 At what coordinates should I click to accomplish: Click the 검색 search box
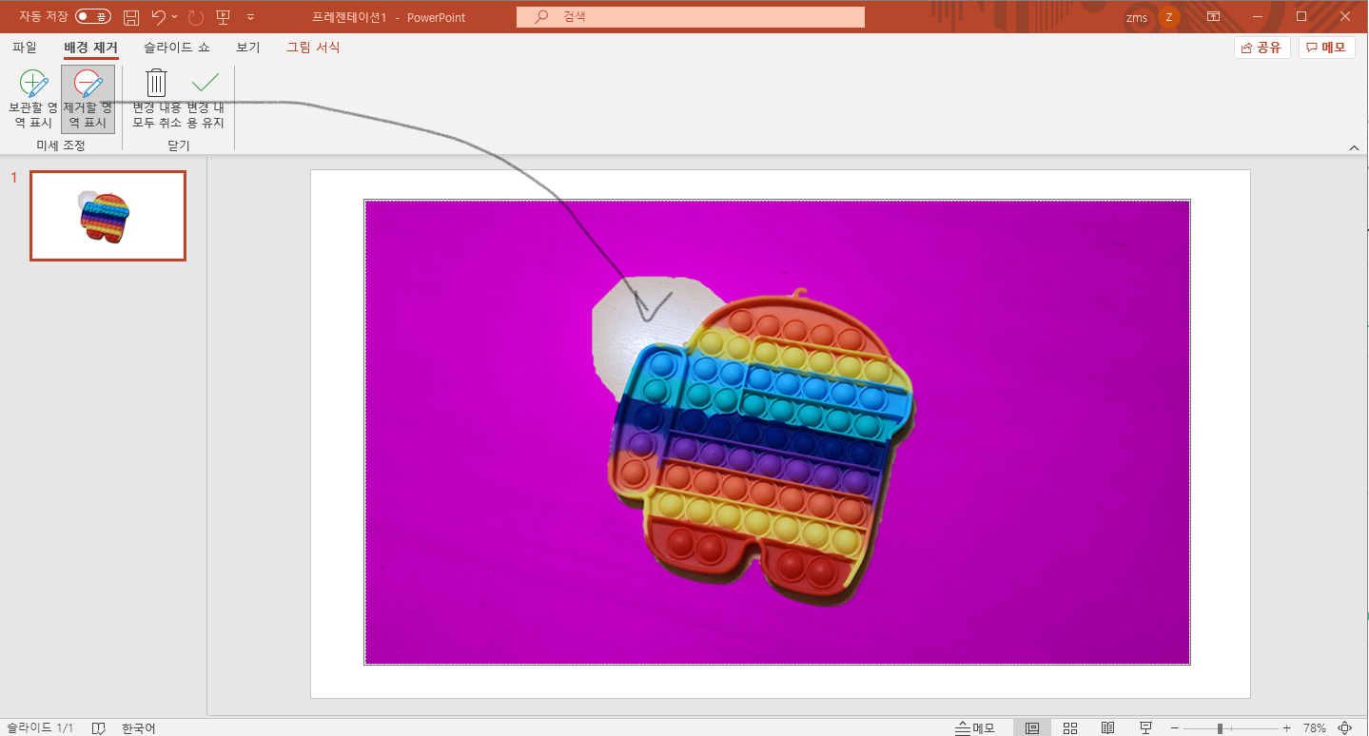click(x=691, y=17)
